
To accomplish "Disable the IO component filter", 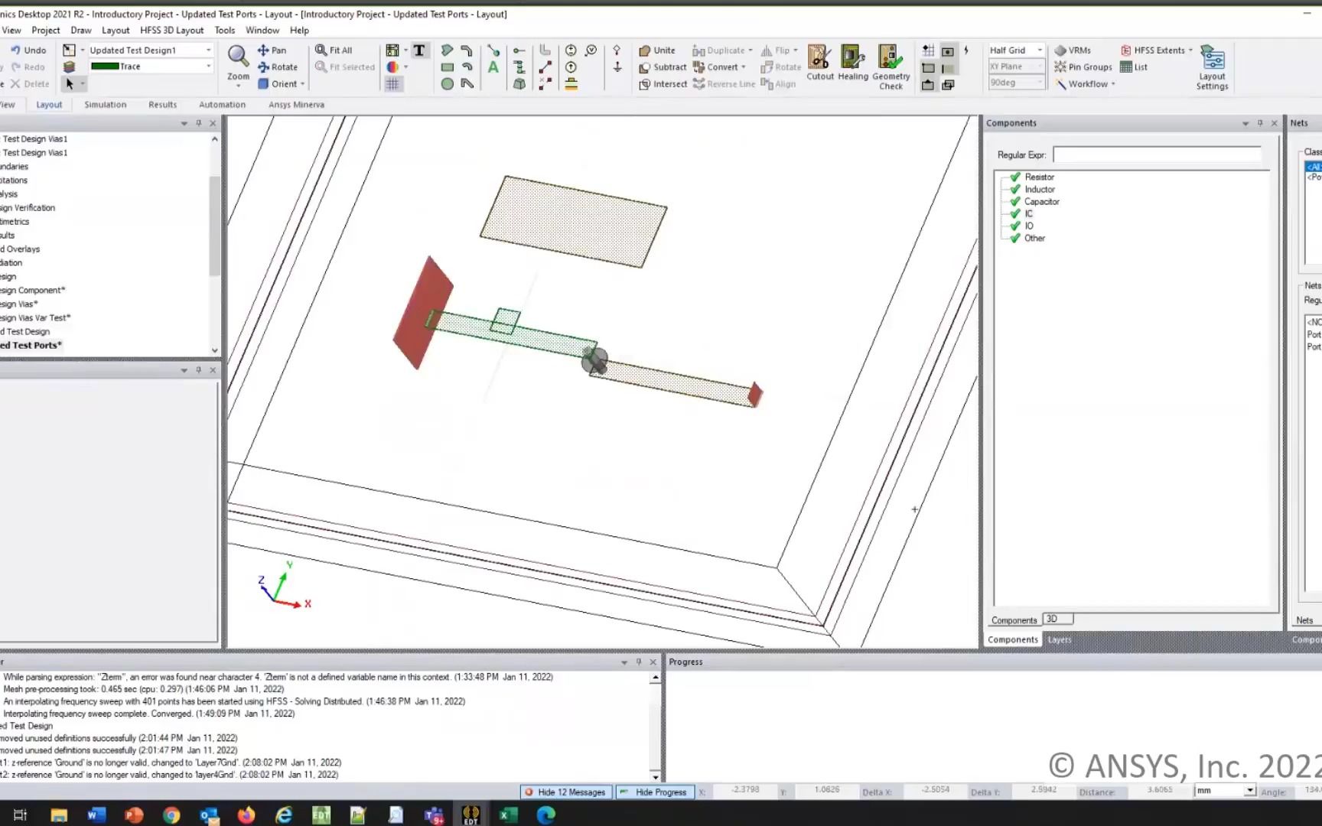I will pyautogui.click(x=1013, y=226).
